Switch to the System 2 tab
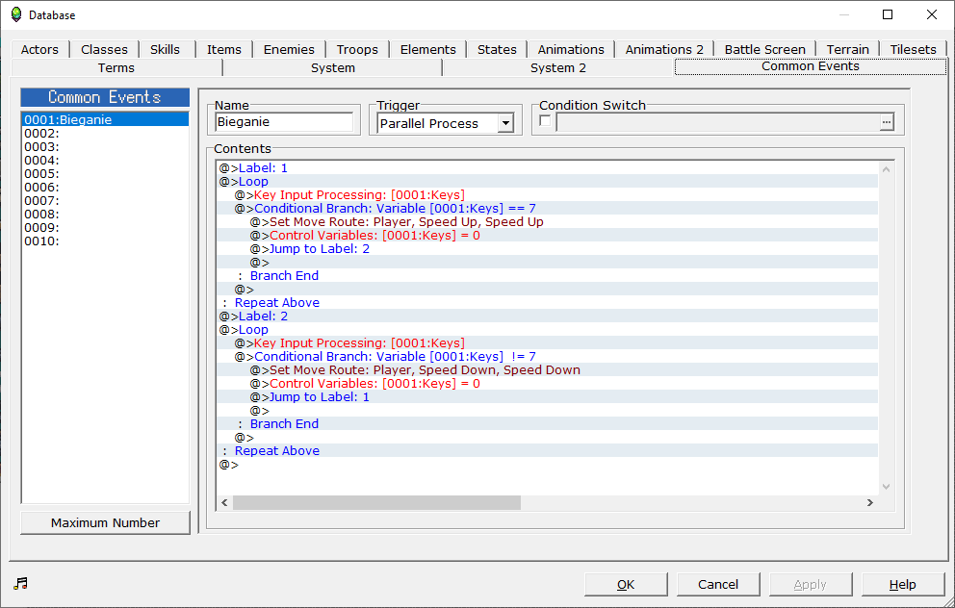Image resolution: width=955 pixels, height=608 pixels. click(558, 67)
